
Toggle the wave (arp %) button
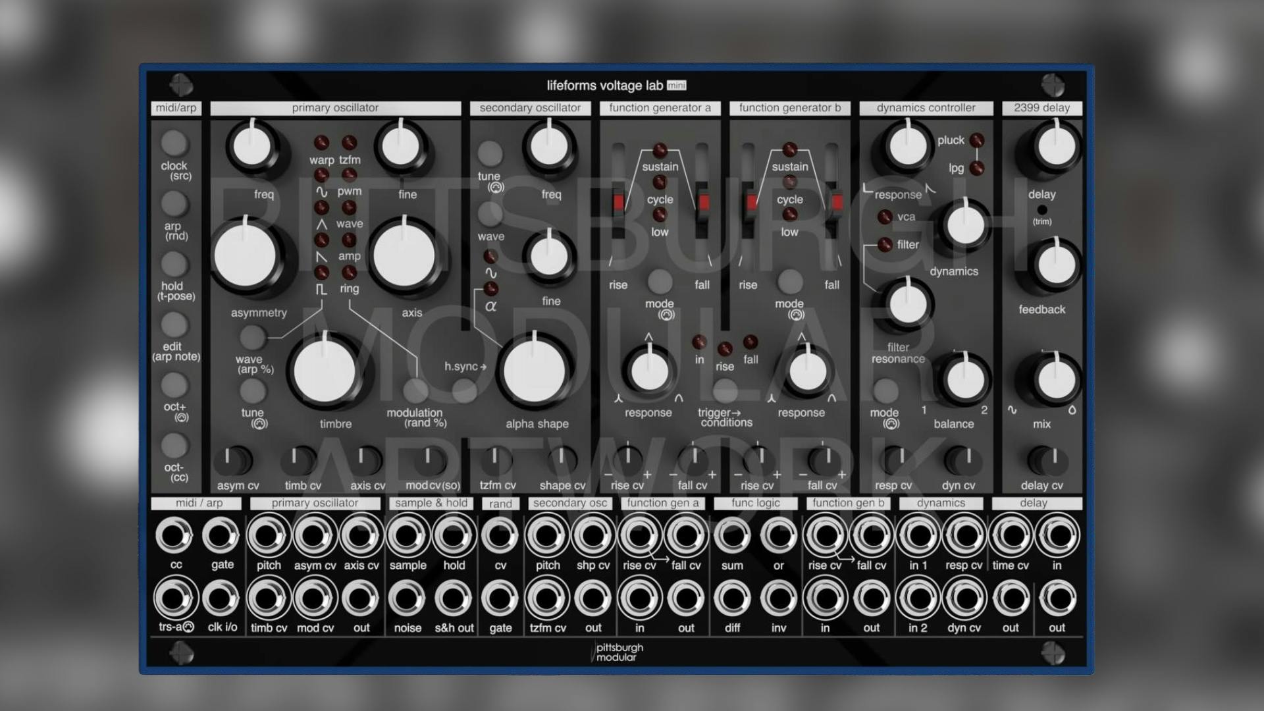pos(252,337)
